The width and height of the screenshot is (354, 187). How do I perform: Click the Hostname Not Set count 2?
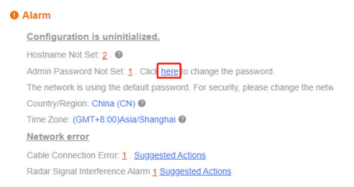tap(104, 55)
